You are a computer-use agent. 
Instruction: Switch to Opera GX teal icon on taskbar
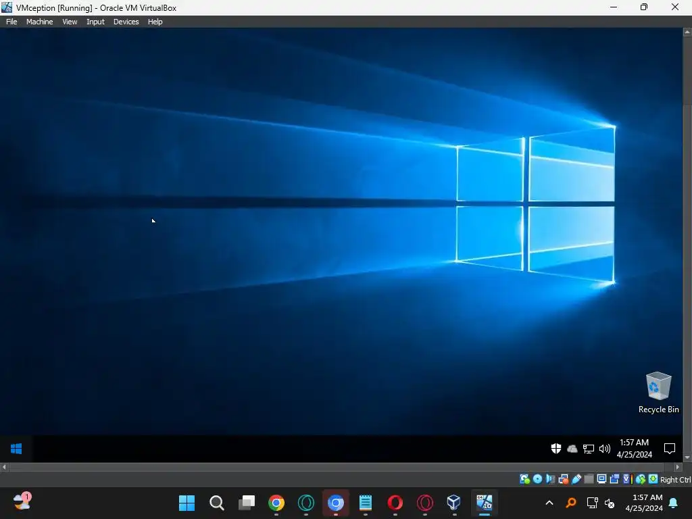(x=306, y=503)
